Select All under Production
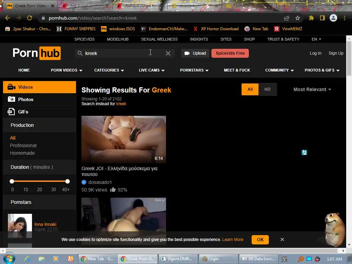This screenshot has height=264, width=352. 13,138
